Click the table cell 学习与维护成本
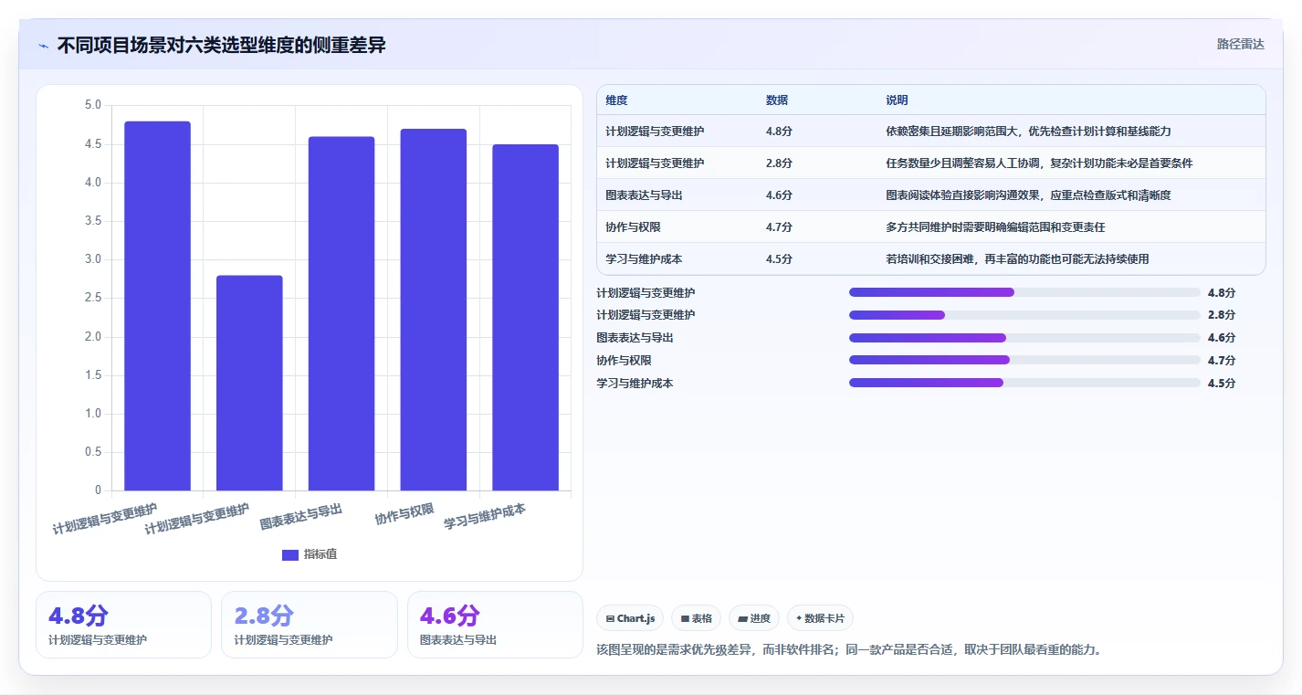1302x695 pixels. pyautogui.click(x=644, y=259)
